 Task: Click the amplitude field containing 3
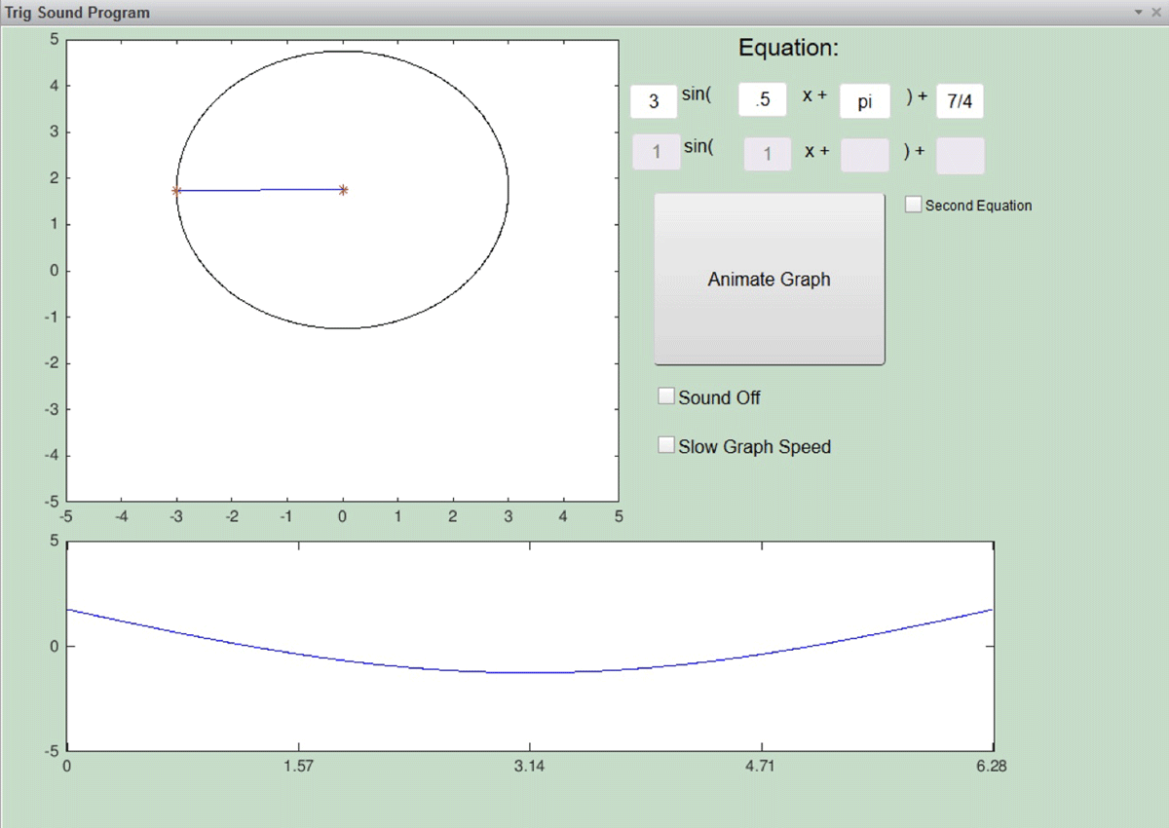[x=654, y=100]
